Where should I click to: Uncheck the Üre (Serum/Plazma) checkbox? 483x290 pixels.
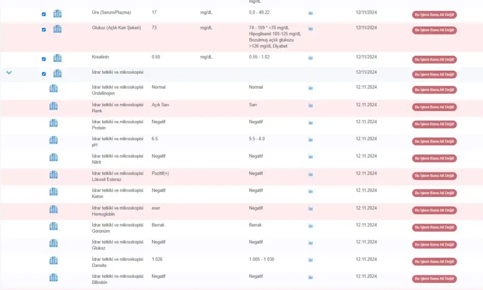click(44, 14)
